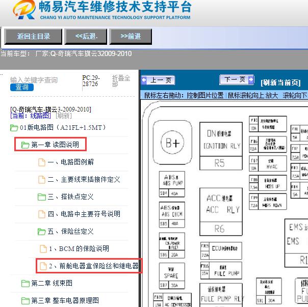Click the [当前：线路图] link
This screenshot has height=307, width=308.
tap(31, 116)
